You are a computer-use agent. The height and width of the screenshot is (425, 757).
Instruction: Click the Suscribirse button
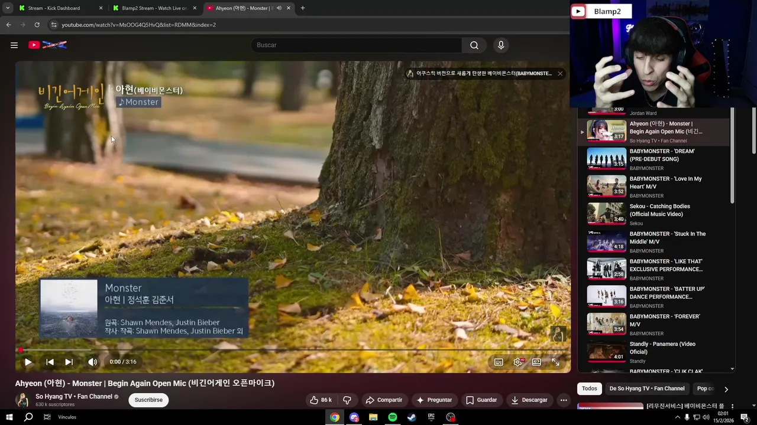148,400
